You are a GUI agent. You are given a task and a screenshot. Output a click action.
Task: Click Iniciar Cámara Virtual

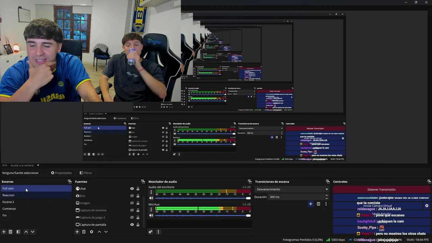[377, 206]
